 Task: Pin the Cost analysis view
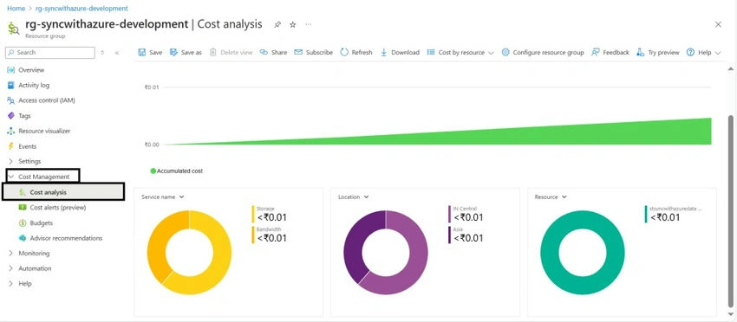pos(277,25)
